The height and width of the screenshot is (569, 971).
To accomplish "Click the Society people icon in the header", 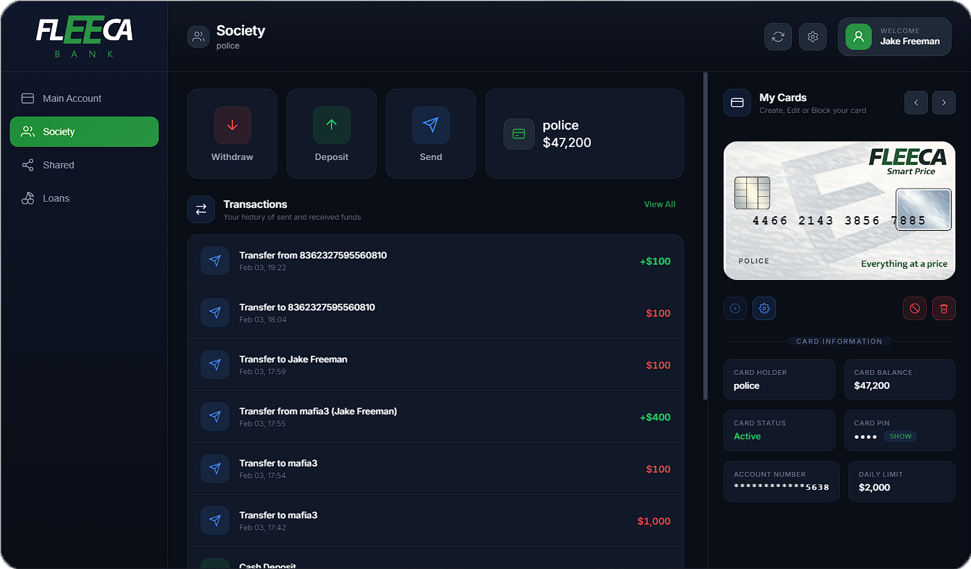I will click(x=198, y=37).
